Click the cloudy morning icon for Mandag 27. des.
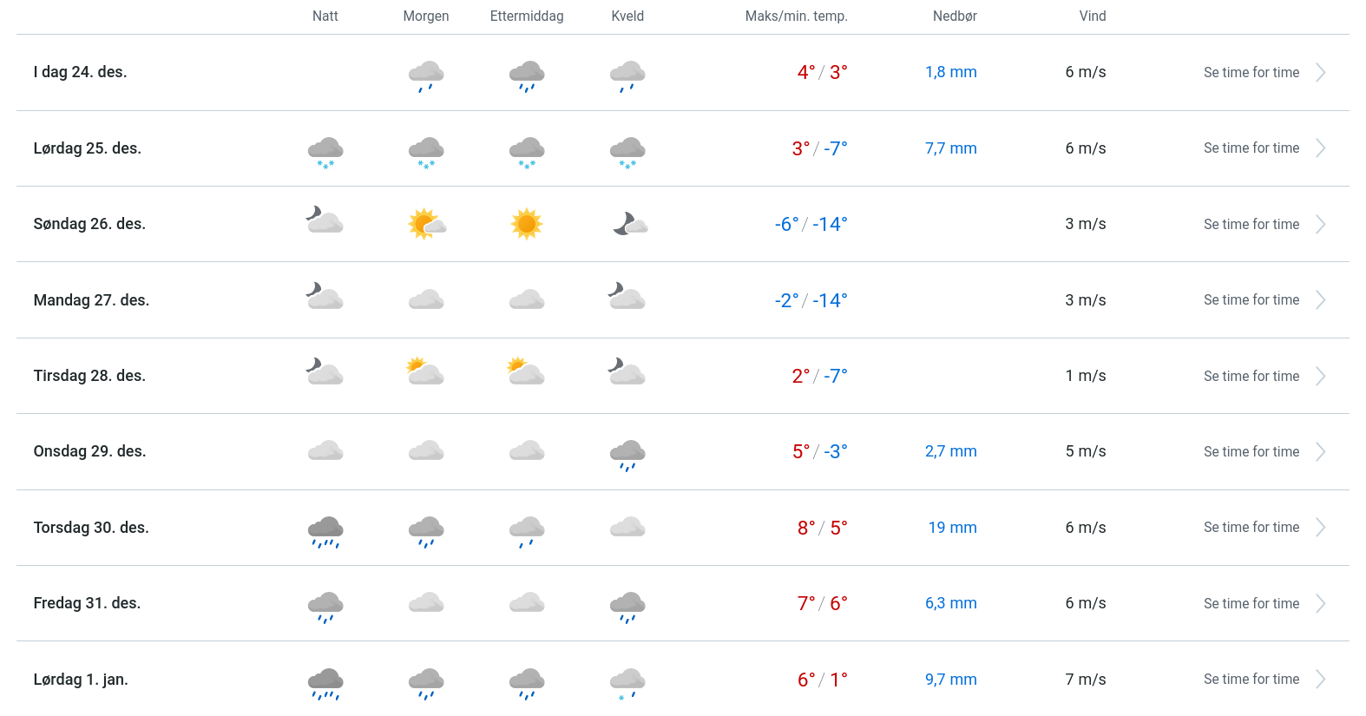The width and height of the screenshot is (1366, 716). [x=426, y=300]
